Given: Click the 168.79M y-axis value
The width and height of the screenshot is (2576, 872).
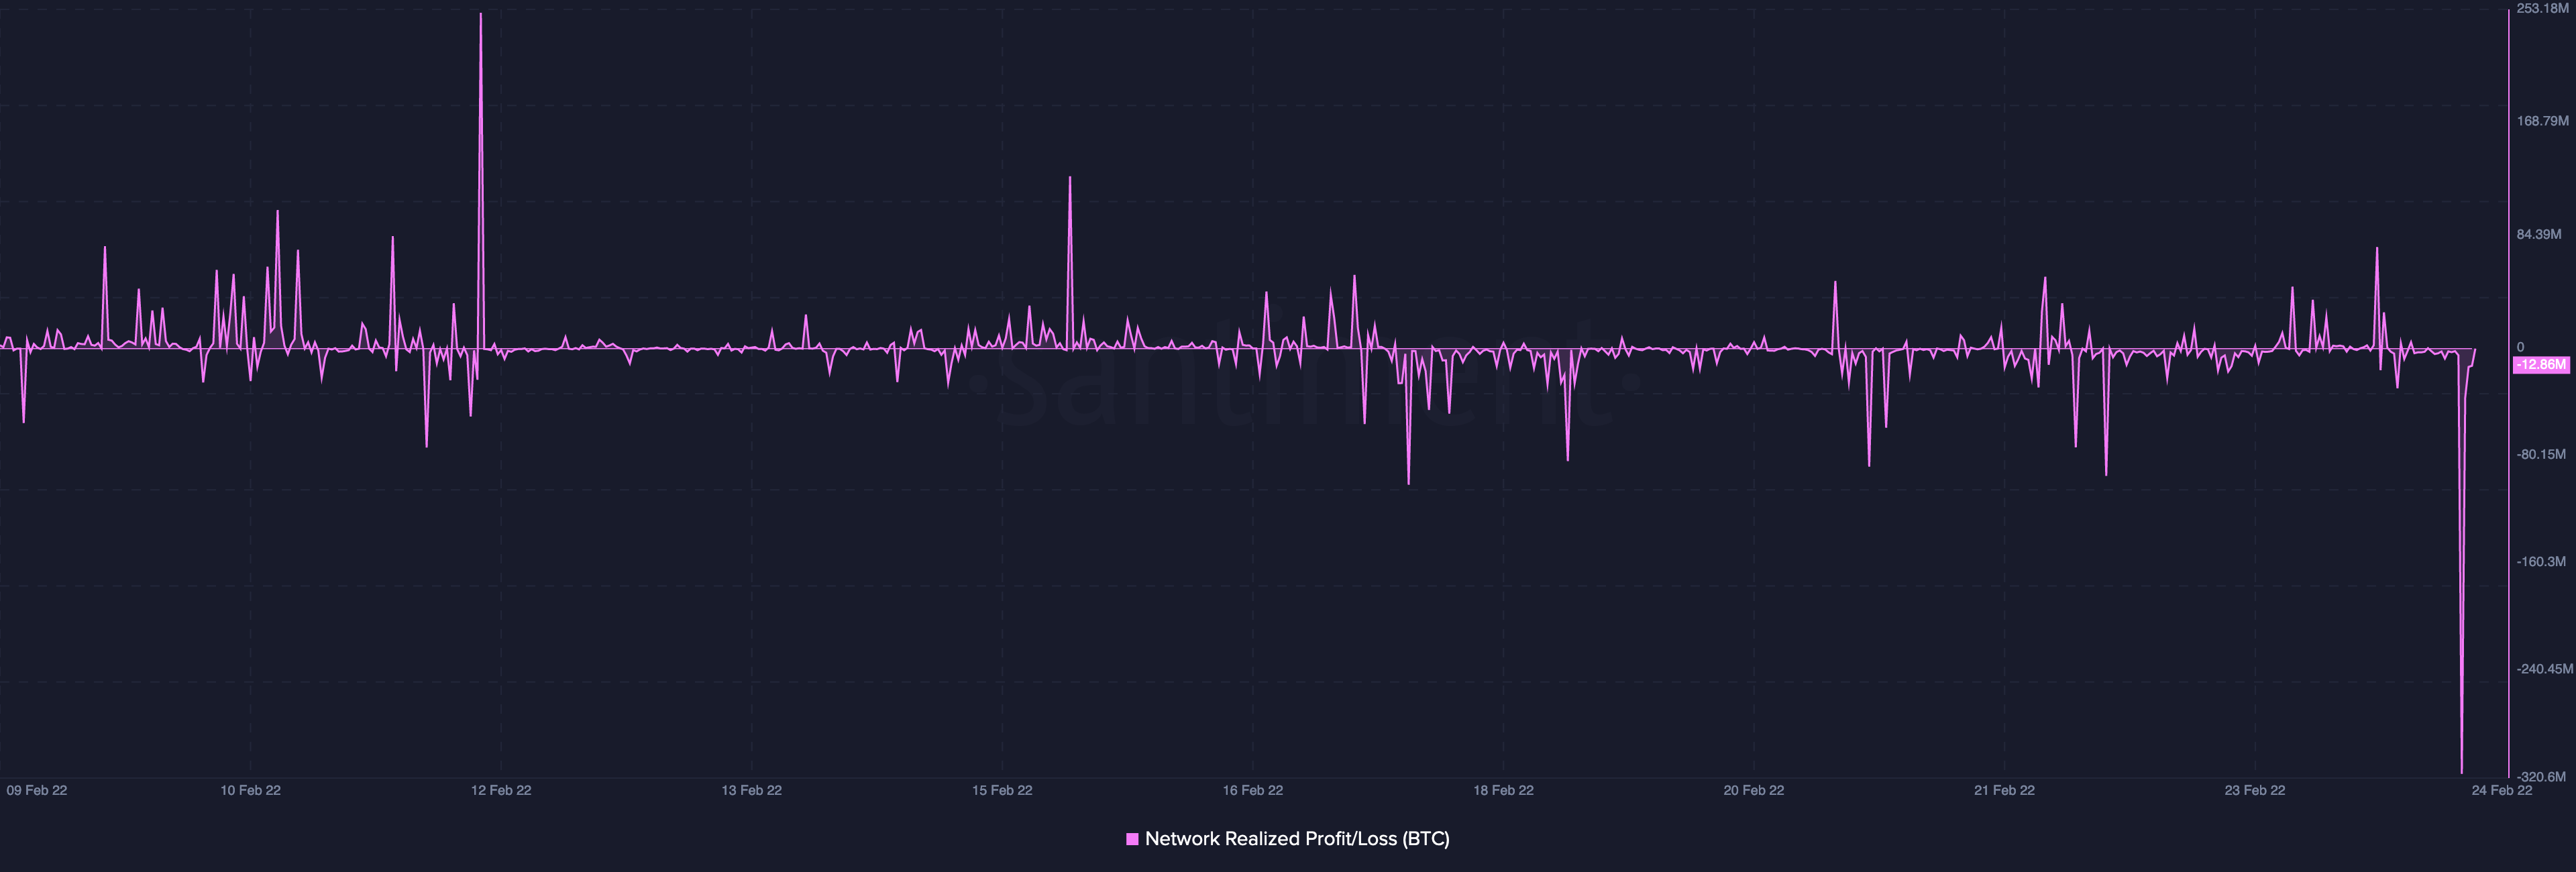Looking at the screenshot, I should [2542, 121].
